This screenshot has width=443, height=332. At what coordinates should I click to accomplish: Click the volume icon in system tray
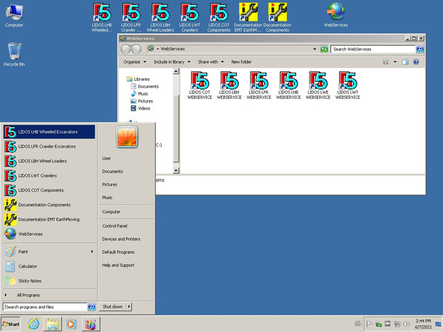pyautogui.click(x=406, y=324)
